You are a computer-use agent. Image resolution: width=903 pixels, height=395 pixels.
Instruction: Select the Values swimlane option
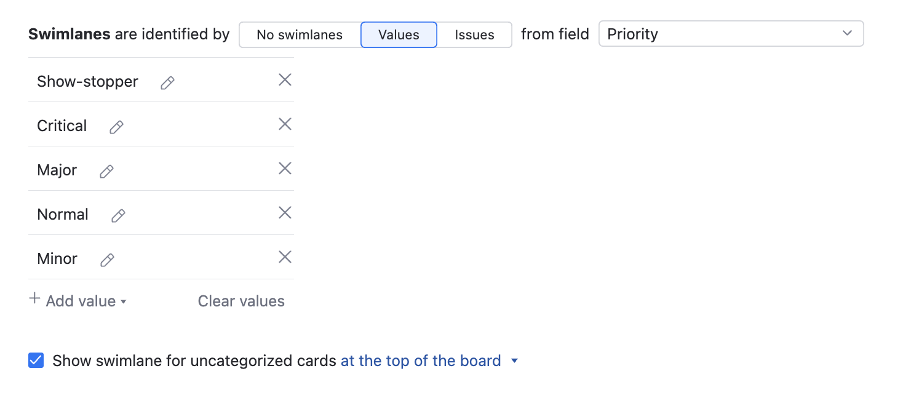(x=399, y=35)
